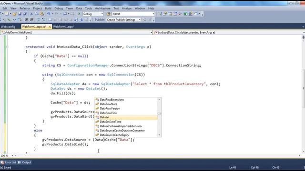Open the Team menu

tap(70, 9)
